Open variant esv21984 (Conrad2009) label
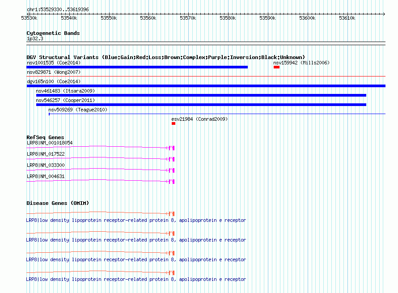 [x=199, y=119]
